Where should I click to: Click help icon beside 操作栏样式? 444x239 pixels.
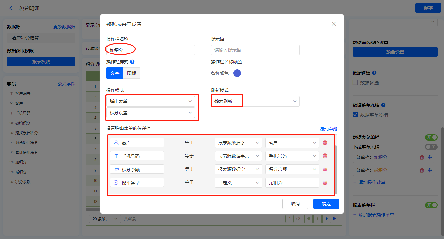click(132, 62)
